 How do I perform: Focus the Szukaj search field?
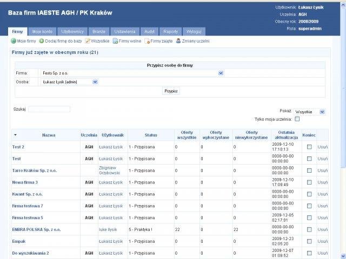click(x=49, y=109)
